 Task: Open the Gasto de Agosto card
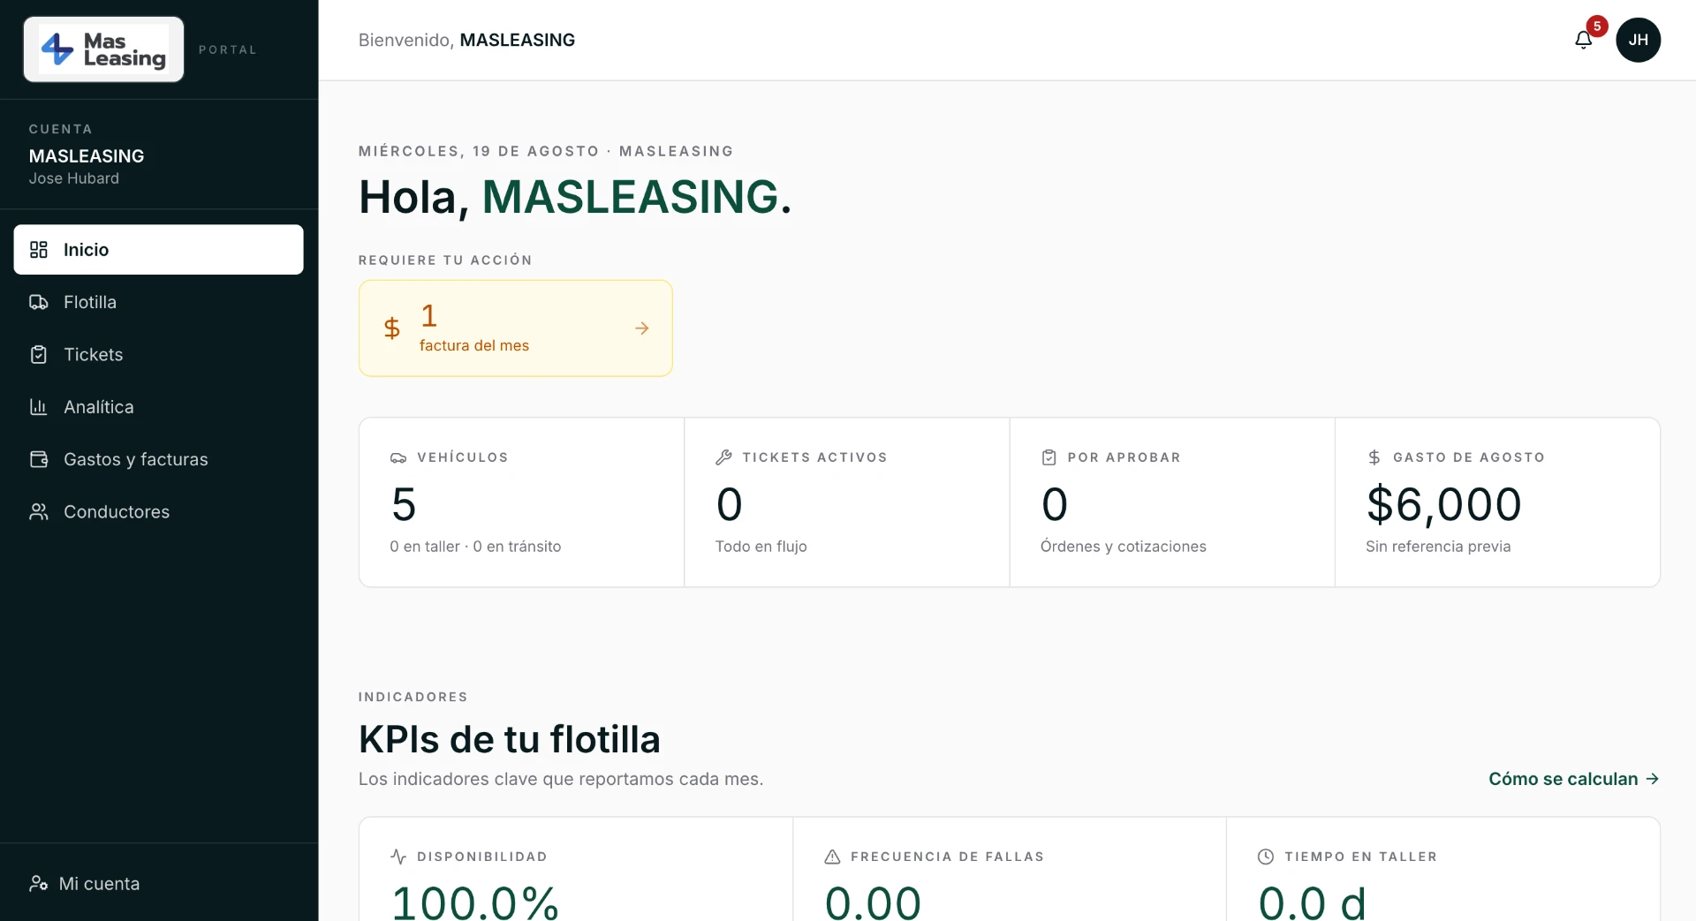coord(1497,502)
